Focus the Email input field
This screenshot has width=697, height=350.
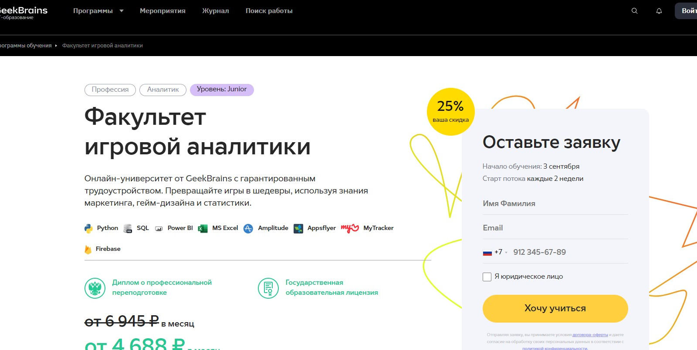(x=555, y=228)
